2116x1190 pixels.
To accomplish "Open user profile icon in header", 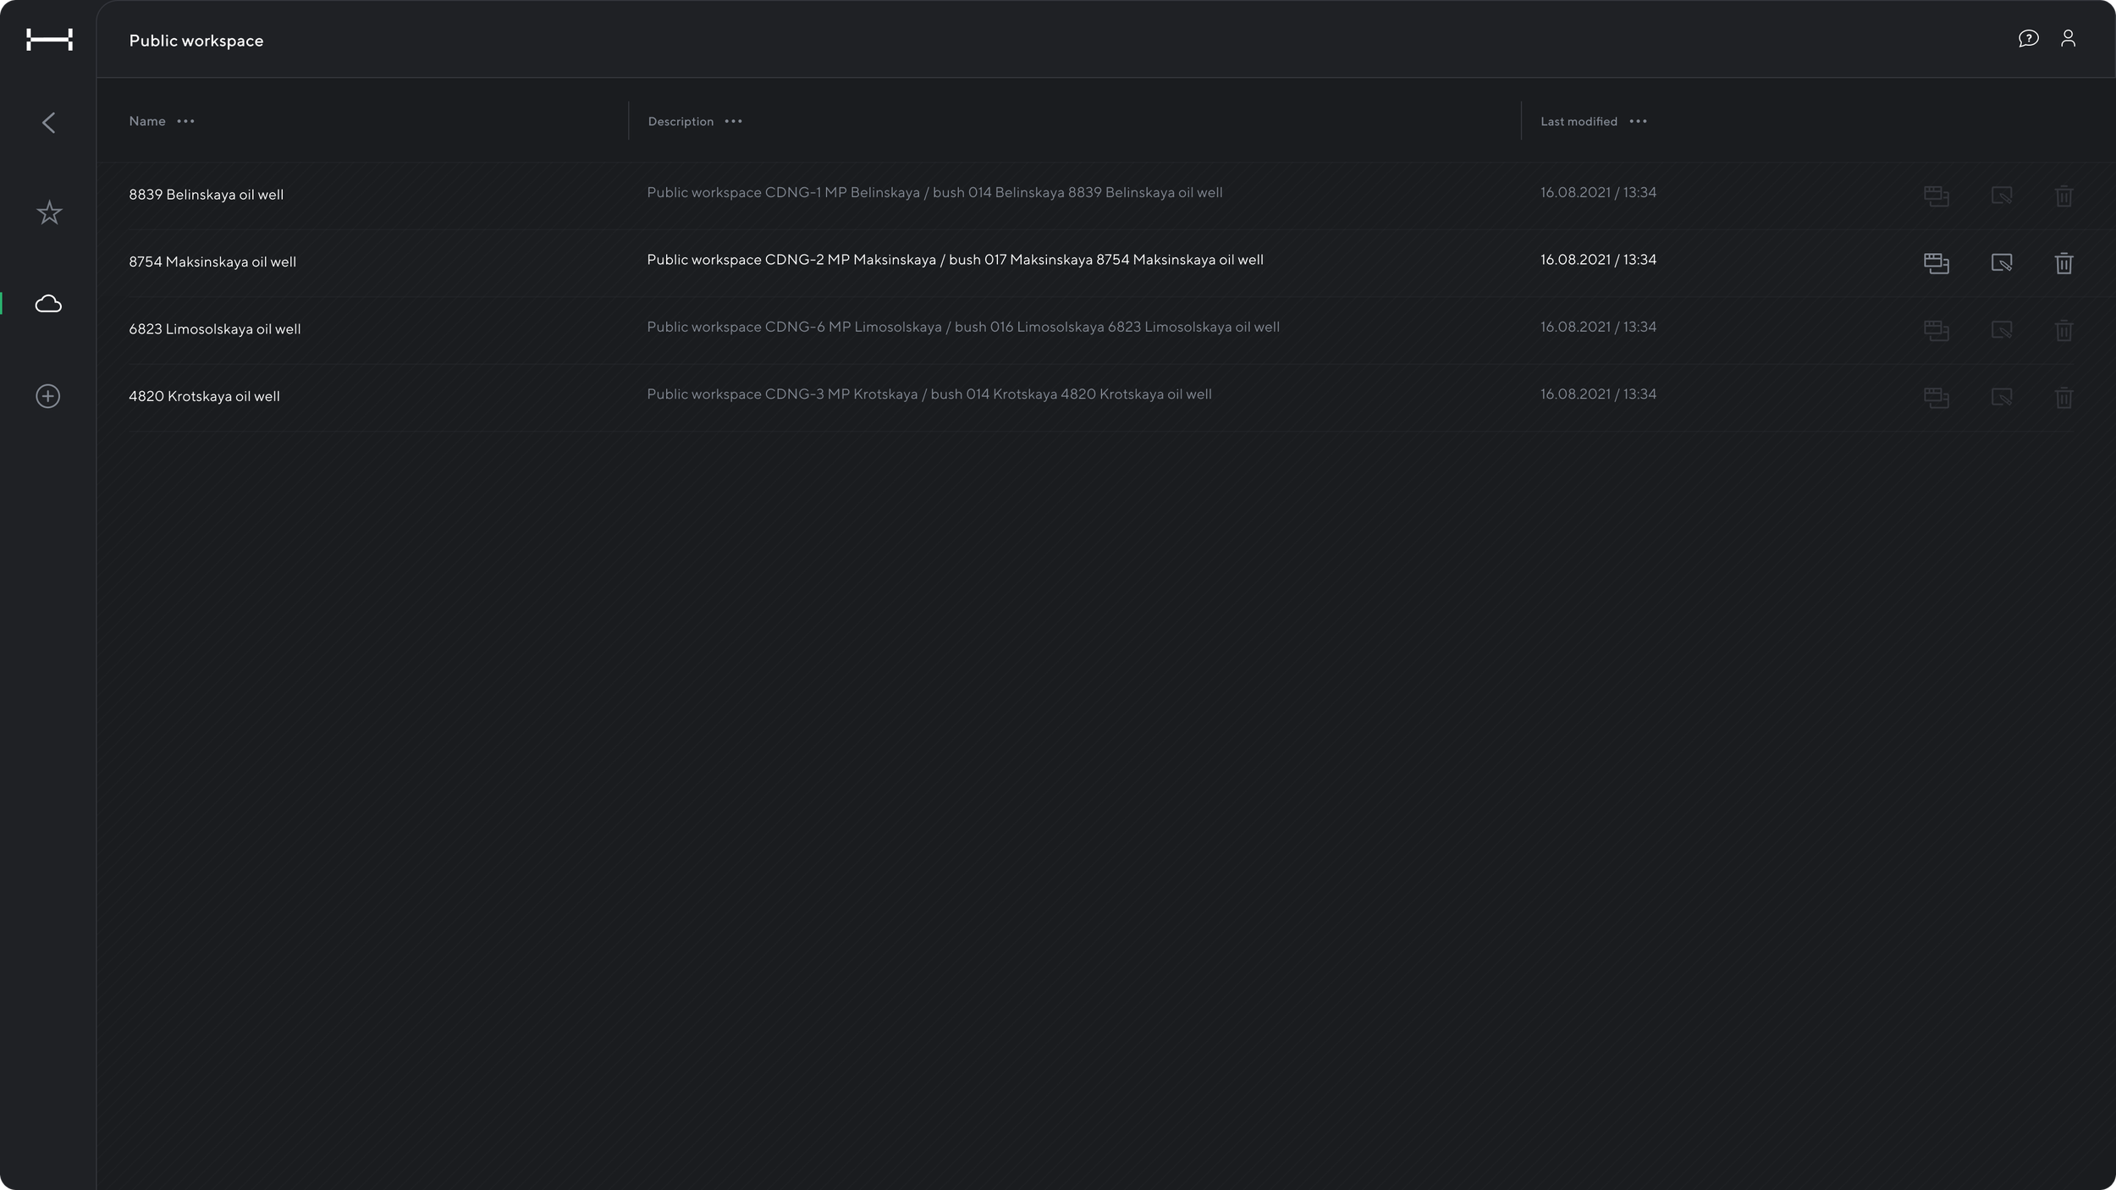I will pos(2068,39).
